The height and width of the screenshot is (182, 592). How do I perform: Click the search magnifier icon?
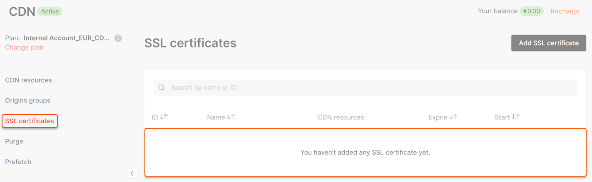pos(162,88)
